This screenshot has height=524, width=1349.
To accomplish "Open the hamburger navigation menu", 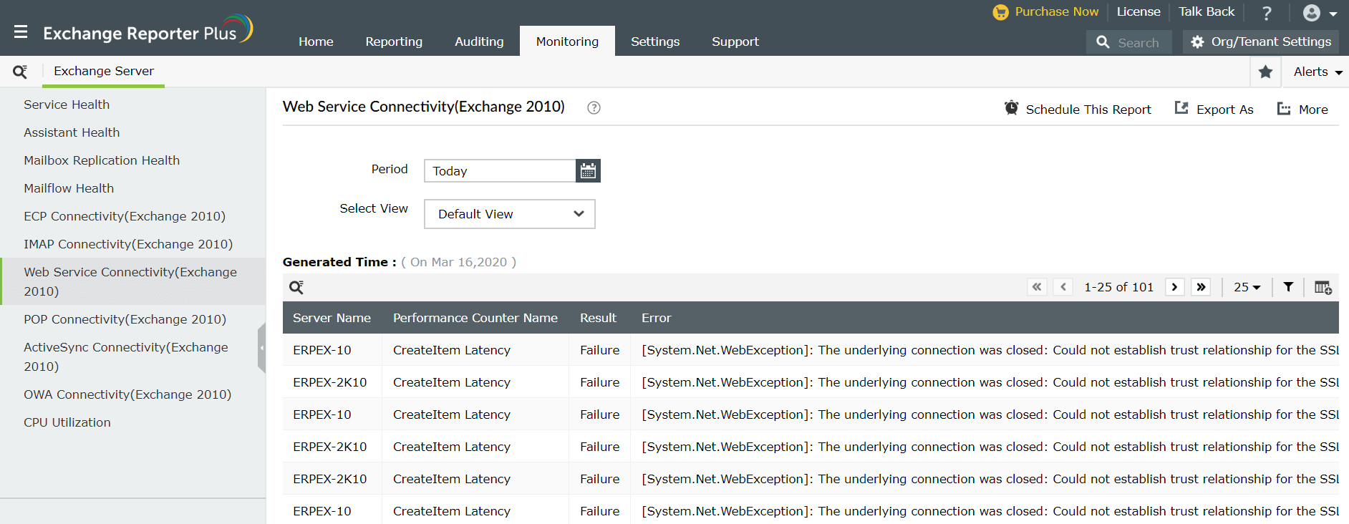I will (21, 32).
